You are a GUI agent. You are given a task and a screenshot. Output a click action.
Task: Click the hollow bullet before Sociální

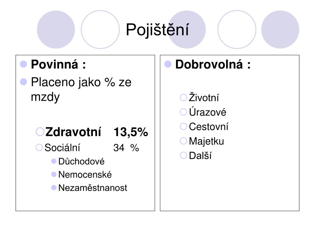click(x=39, y=147)
